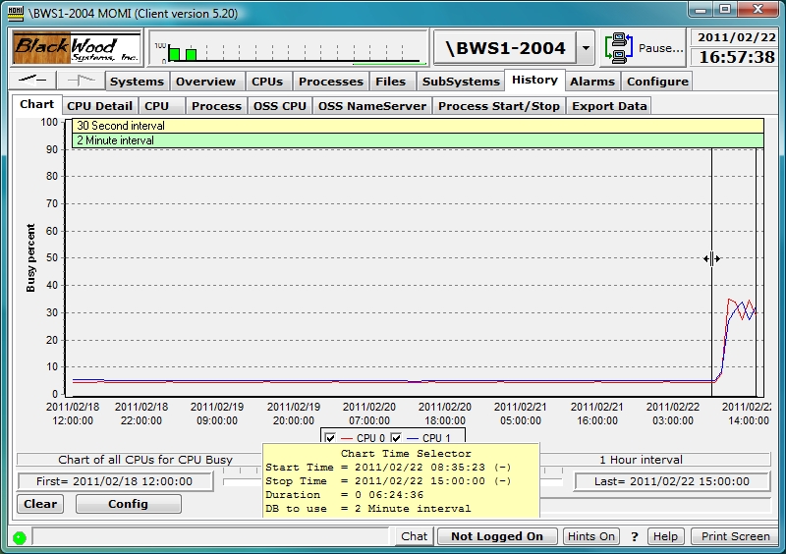Open the Process Start/Stop sub-tab
This screenshot has height=554, width=786.
[x=499, y=106]
